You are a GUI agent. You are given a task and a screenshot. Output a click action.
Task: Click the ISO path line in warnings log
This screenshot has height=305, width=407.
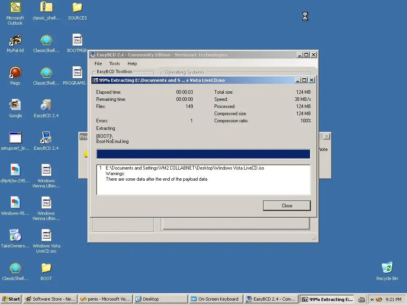pyautogui.click(x=185, y=168)
